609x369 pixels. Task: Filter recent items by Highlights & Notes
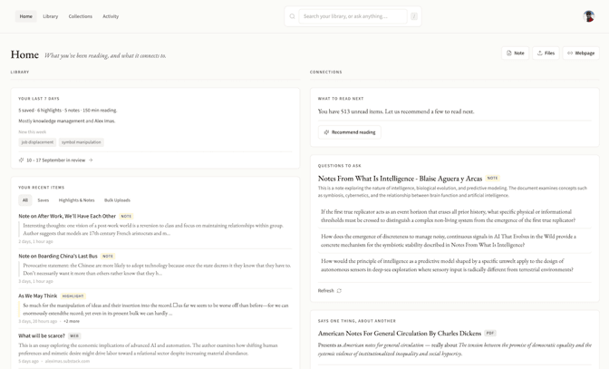pyautogui.click(x=76, y=200)
